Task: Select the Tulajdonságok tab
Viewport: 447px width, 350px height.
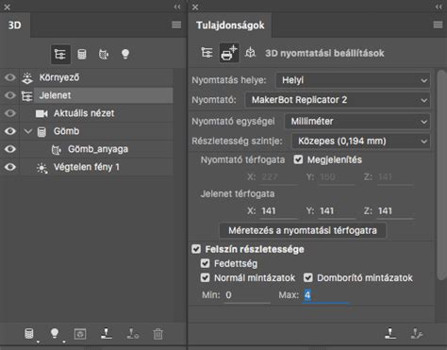Action: click(230, 25)
